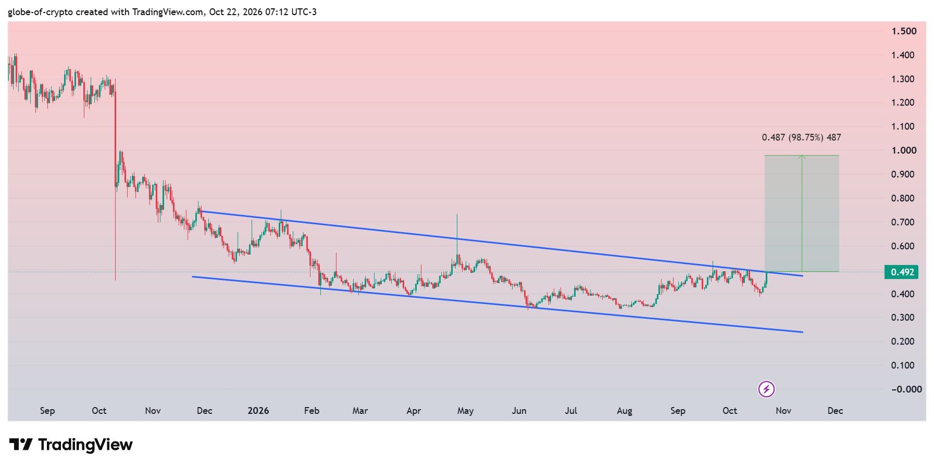This screenshot has width=934, height=468.
Task: Click the "1.000" price axis label
Action: [904, 150]
